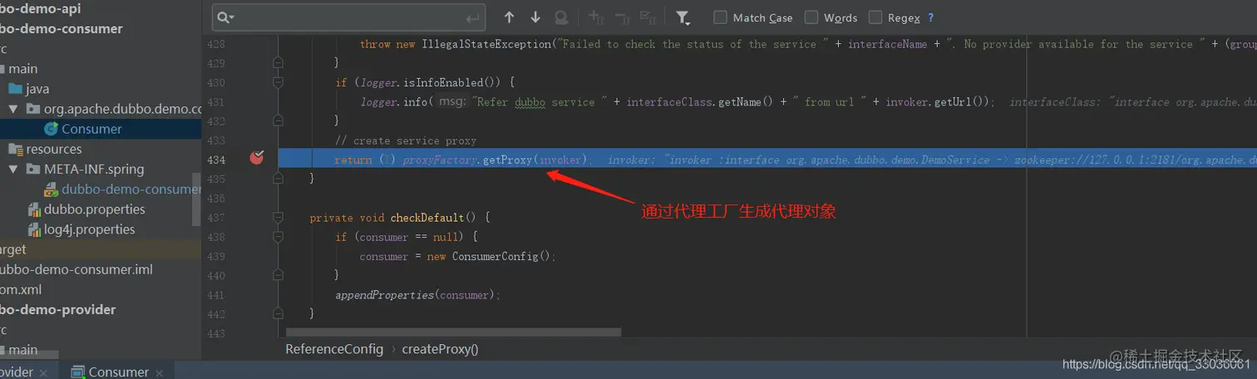Go to next search occurrence arrow
This screenshot has width=1257, height=379.
coord(535,17)
